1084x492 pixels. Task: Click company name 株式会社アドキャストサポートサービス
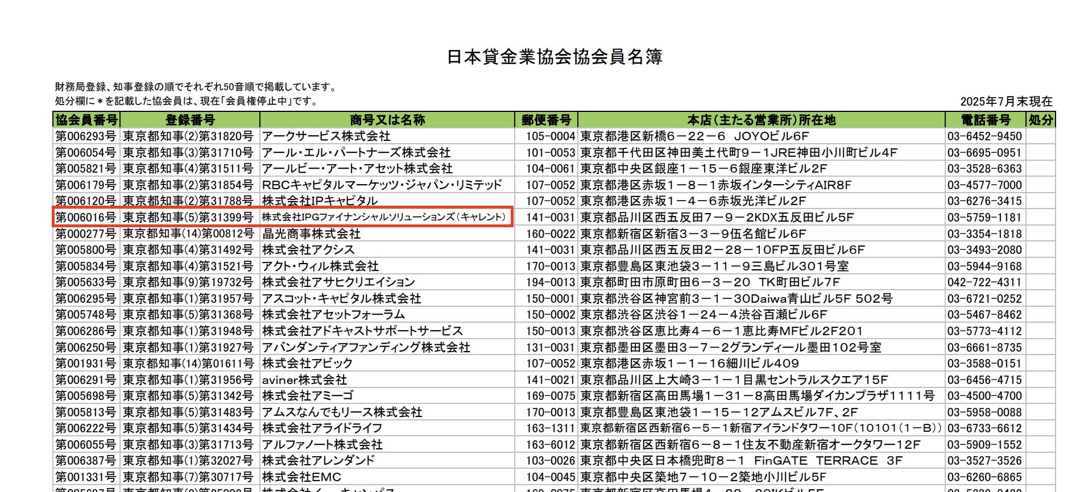(x=362, y=331)
